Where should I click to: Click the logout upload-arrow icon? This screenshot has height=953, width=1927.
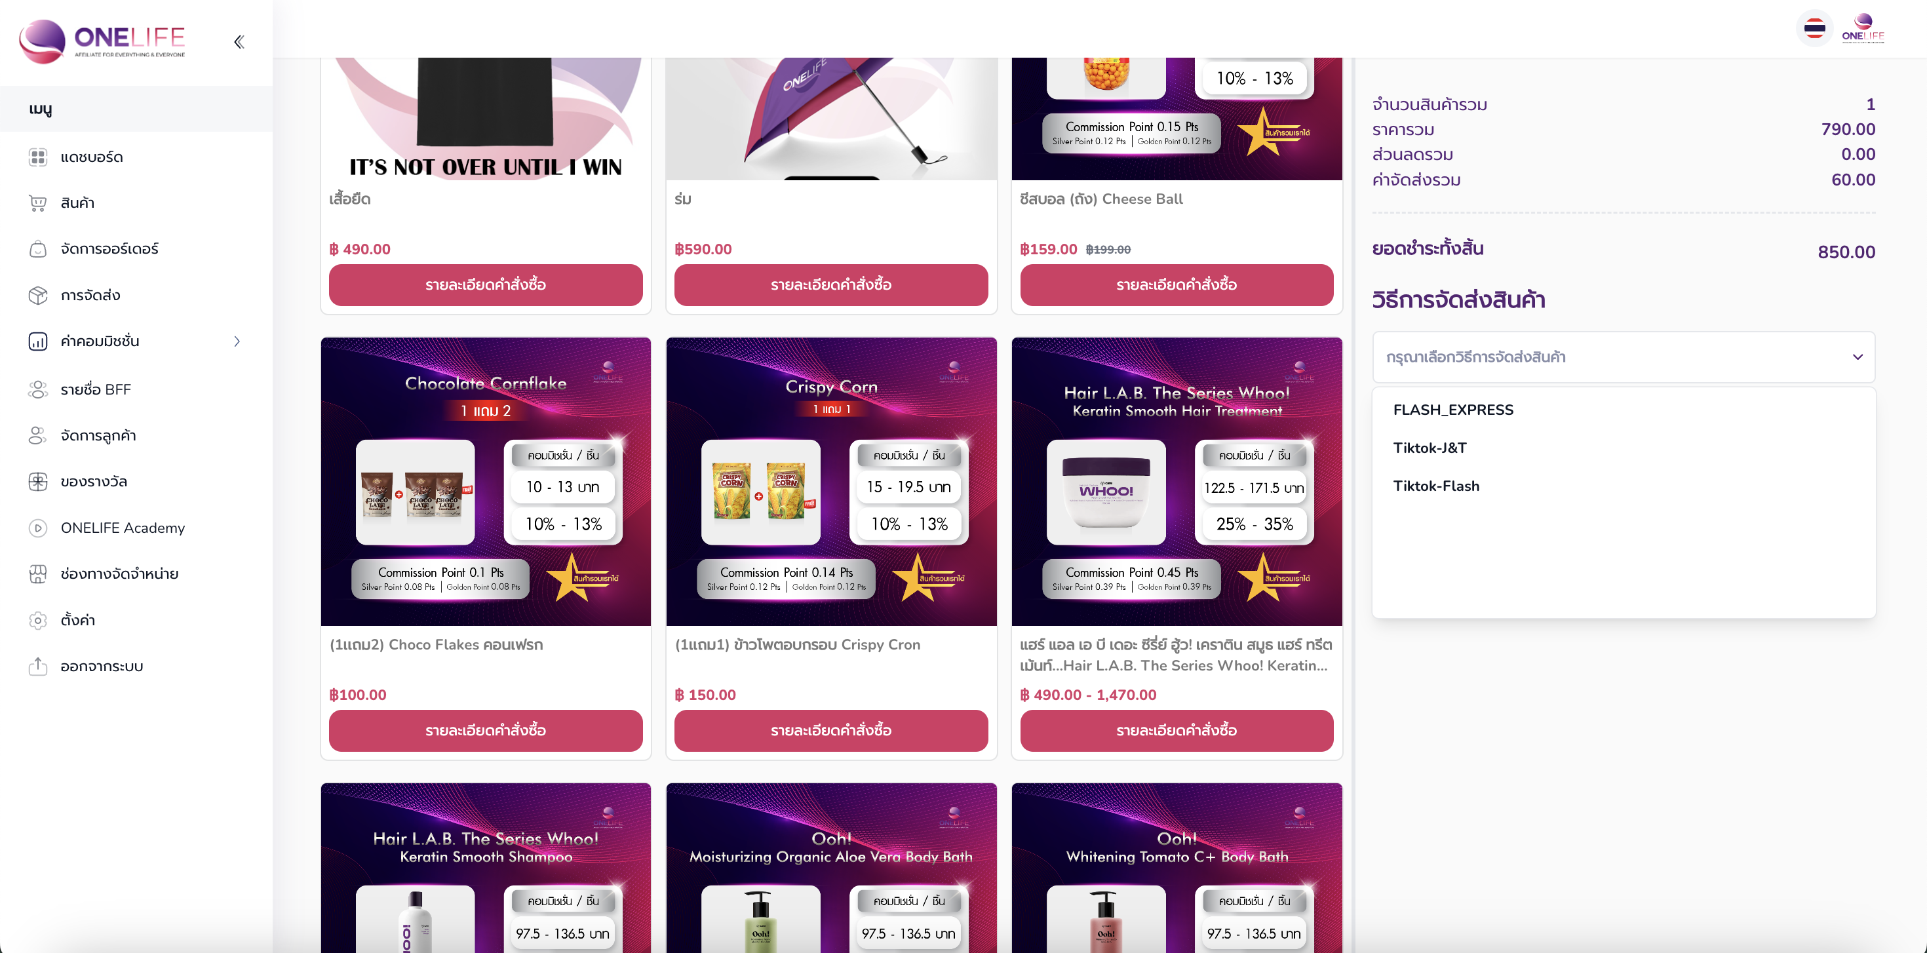pos(37,666)
